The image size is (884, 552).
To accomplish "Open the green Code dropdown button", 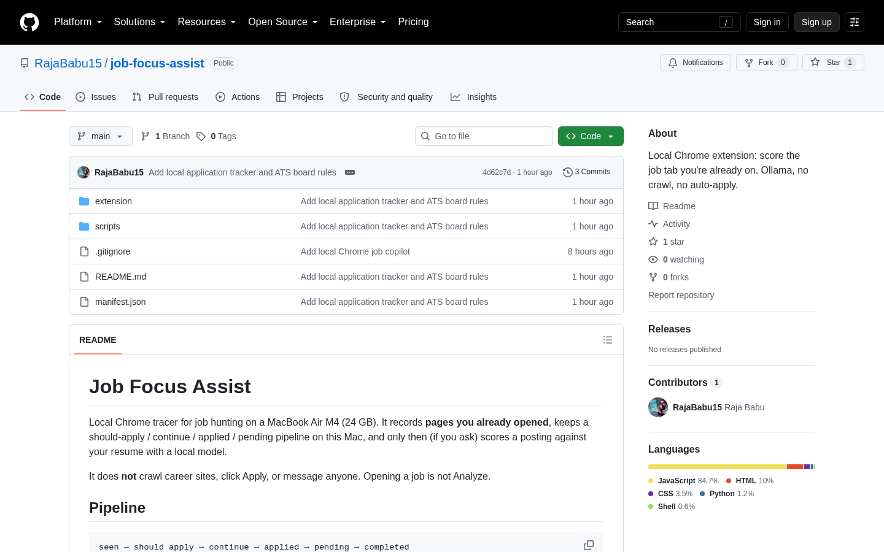I will click(591, 136).
